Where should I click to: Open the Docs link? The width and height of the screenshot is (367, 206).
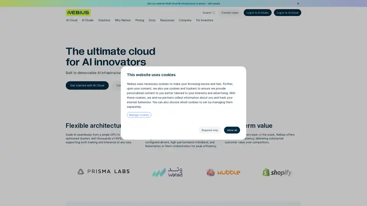[x=152, y=20]
